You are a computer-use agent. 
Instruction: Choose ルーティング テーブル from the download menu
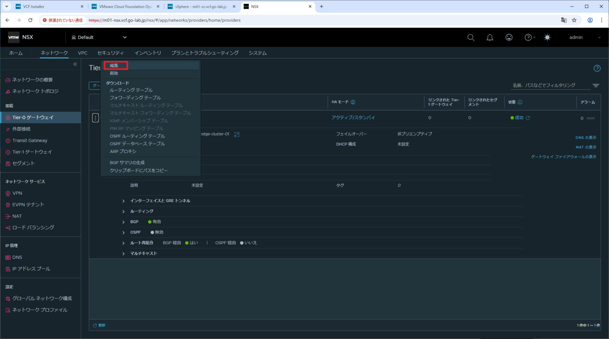[131, 90]
